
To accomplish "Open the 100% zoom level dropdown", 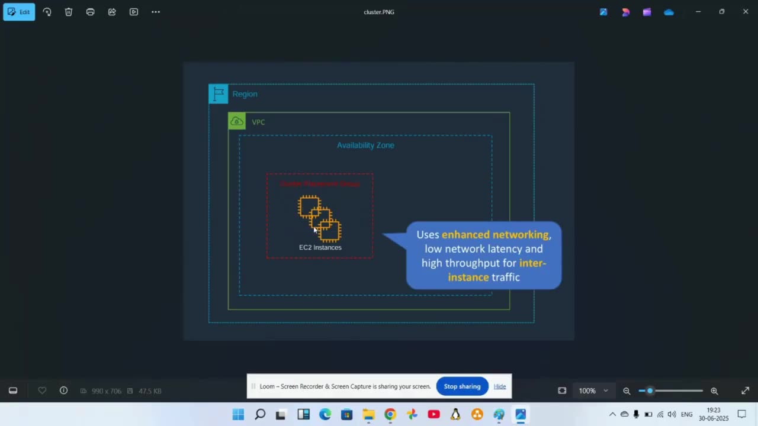I will pos(593,390).
